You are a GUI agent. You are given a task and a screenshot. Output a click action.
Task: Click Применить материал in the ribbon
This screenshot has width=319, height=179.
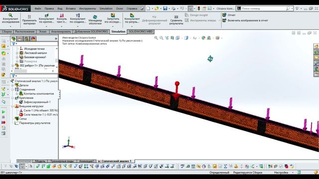(x=29, y=20)
